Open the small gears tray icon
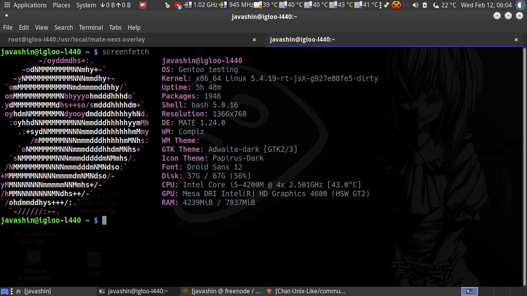The image size is (527, 296). 167,5
